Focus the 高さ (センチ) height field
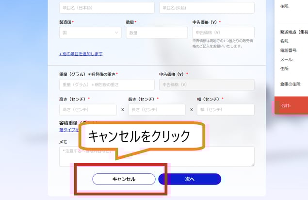The width and height of the screenshot is (308, 200). [x=88, y=110]
